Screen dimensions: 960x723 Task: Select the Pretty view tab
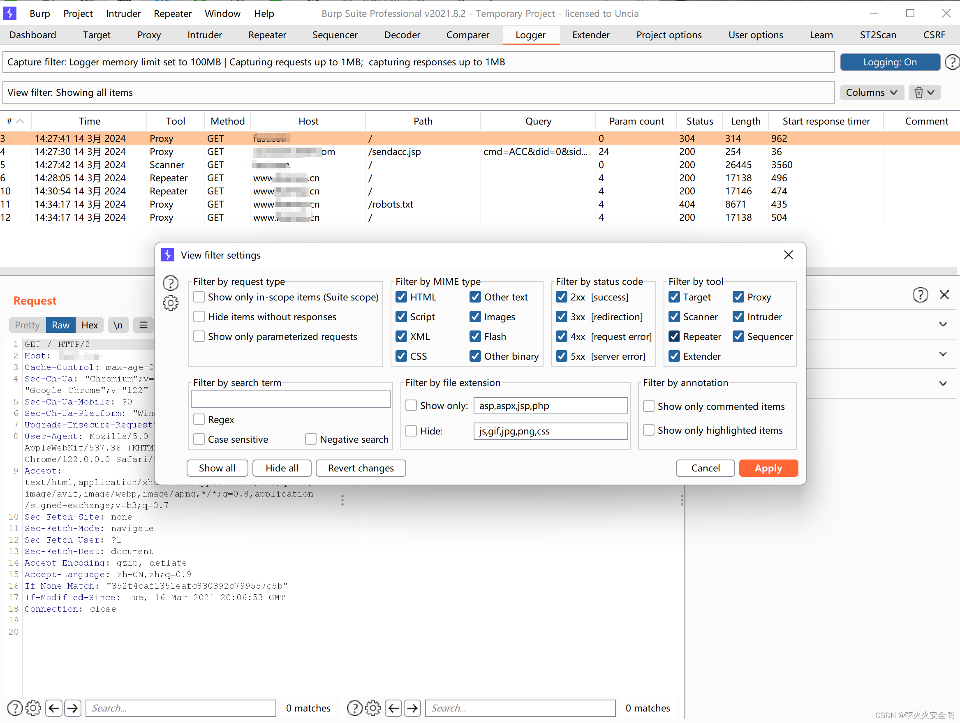[x=27, y=325]
